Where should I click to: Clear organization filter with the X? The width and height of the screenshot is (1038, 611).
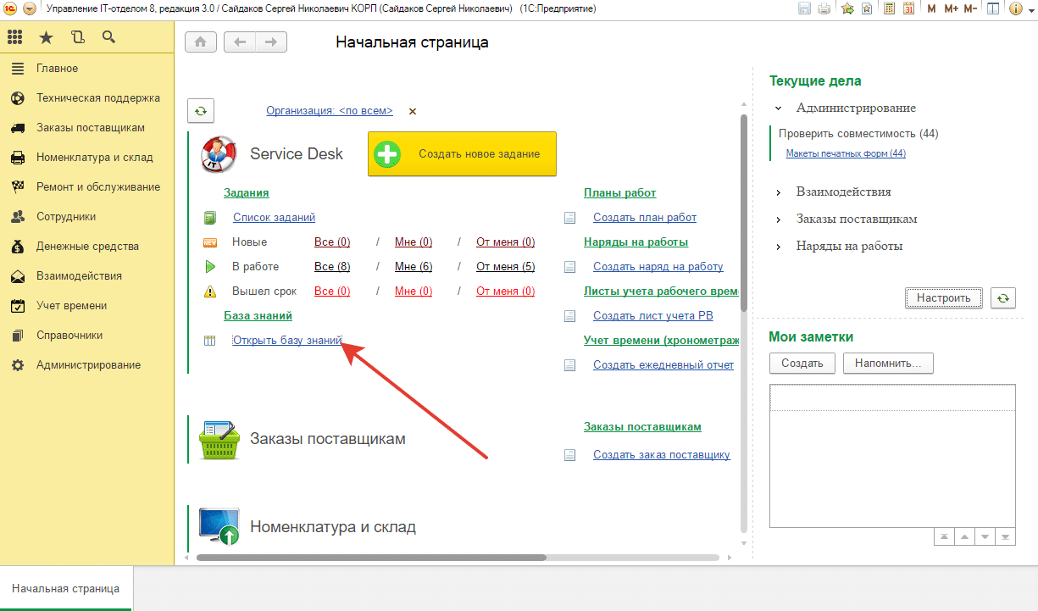[x=413, y=111]
